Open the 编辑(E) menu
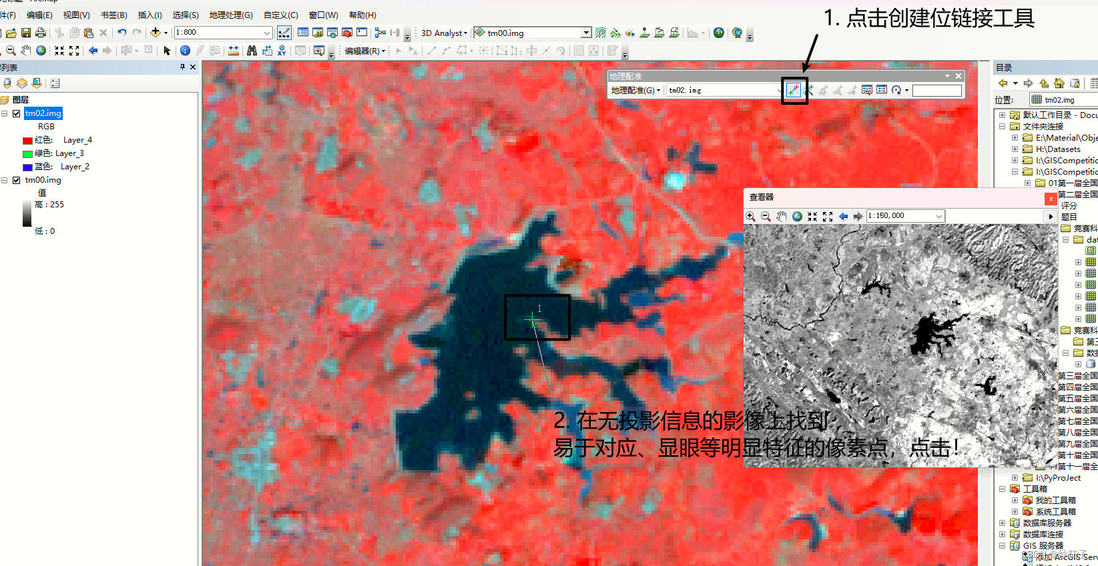This screenshot has height=566, width=1098. click(39, 15)
